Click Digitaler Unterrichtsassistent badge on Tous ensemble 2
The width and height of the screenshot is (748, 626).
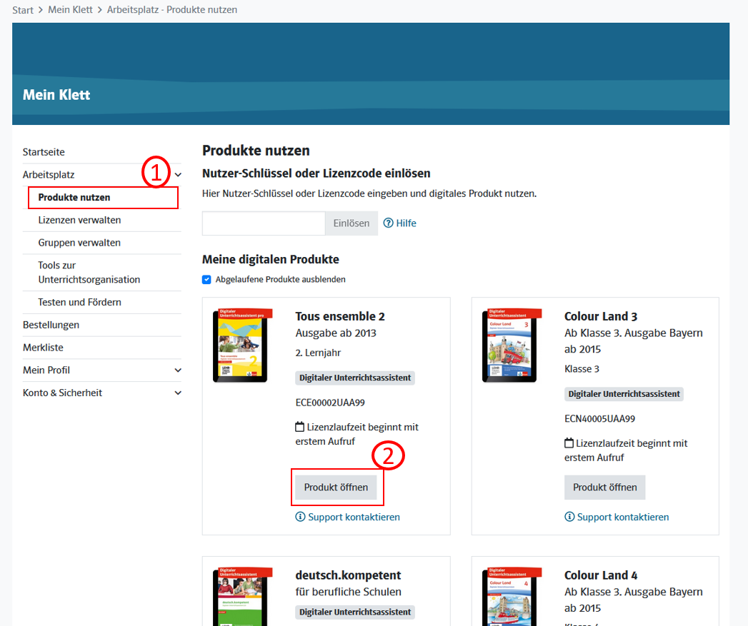tap(355, 378)
